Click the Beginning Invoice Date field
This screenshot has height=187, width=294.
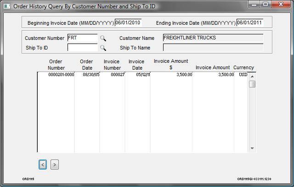(128, 22)
